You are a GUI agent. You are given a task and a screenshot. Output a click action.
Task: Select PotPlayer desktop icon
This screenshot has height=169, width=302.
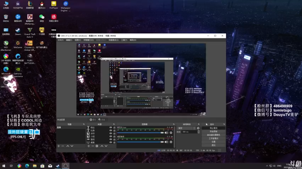tap(54, 5)
